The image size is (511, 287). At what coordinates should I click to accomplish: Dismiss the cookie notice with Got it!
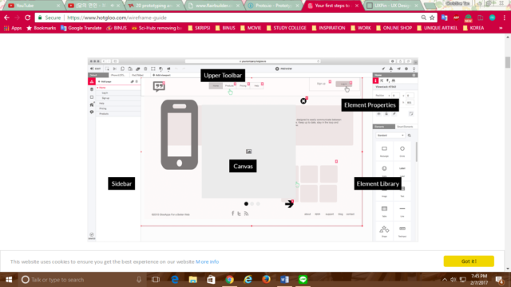coord(469,261)
